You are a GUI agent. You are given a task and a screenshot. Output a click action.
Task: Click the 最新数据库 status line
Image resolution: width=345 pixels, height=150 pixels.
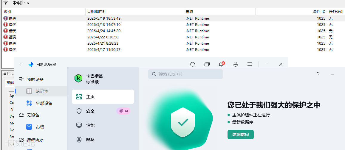tap(240, 122)
